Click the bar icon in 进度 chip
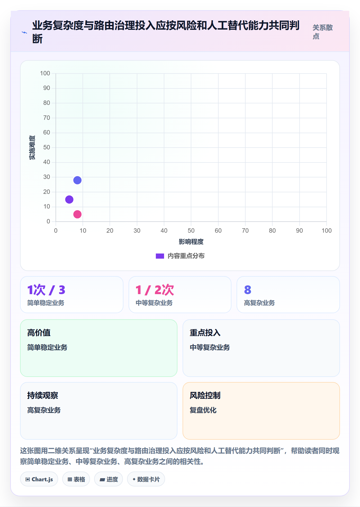This screenshot has height=507, width=360. [x=102, y=479]
